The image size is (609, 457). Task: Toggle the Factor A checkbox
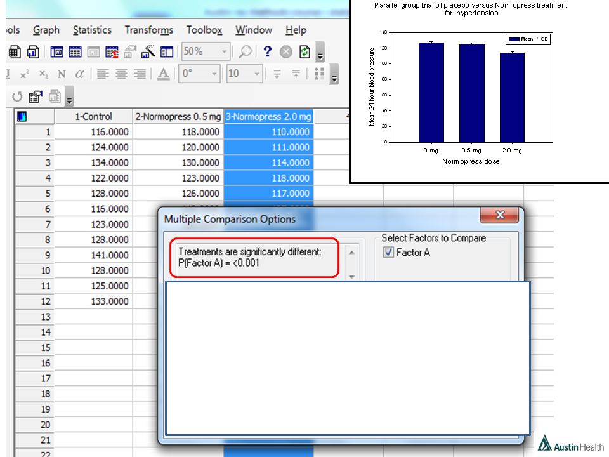click(388, 252)
